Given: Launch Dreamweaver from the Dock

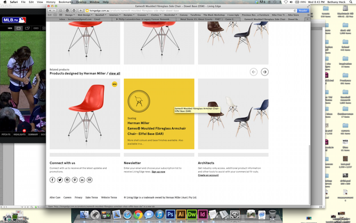Looking at the screenshot, I should coord(192,214).
